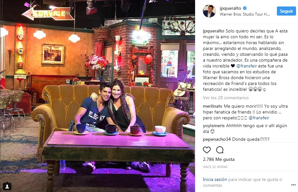Click the verified badge next to jpqueralto
This screenshot has height=192, width=298.
click(x=245, y=8)
